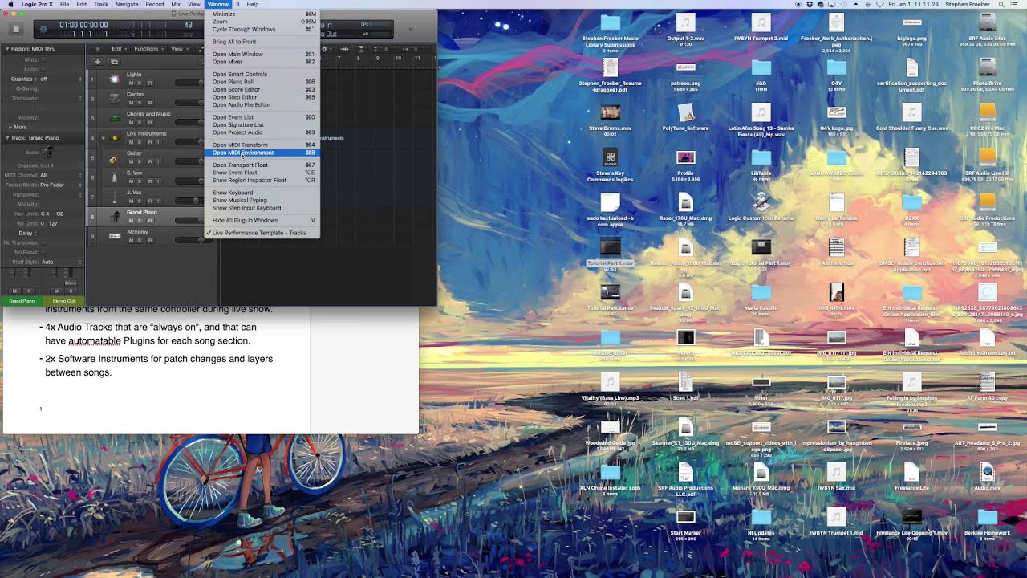The image size is (1027, 578).
Task: Record-enable the Chords and Music track
Action: (150, 122)
